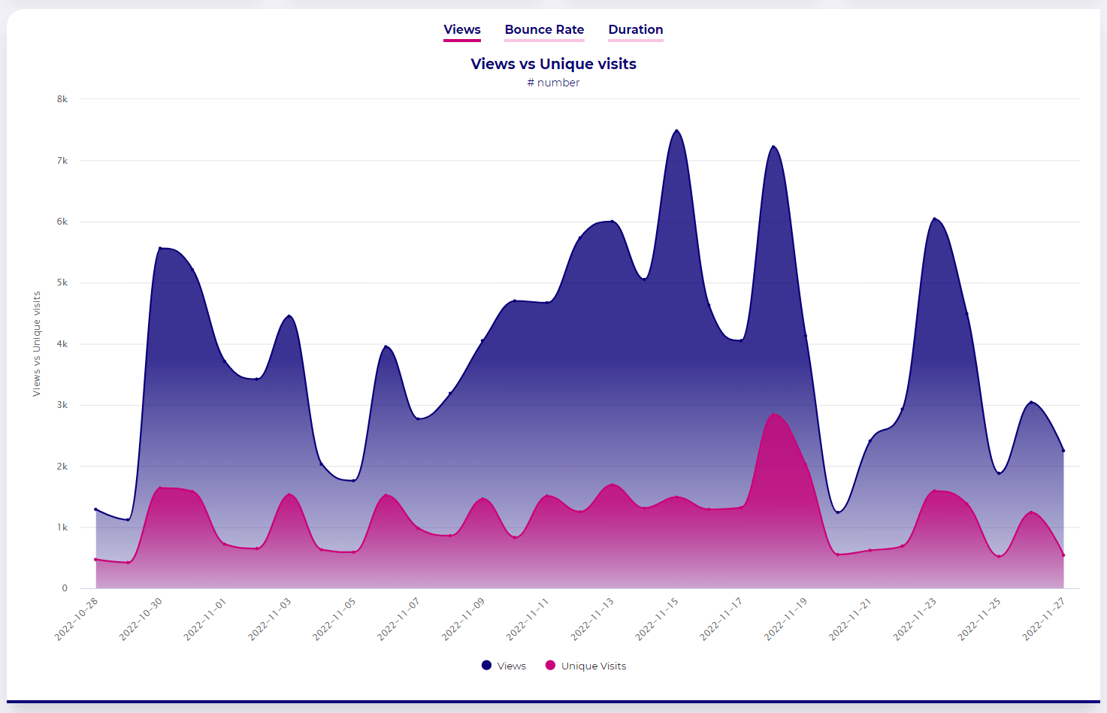Click the 2022-11-03 x-axis date label

click(270, 619)
